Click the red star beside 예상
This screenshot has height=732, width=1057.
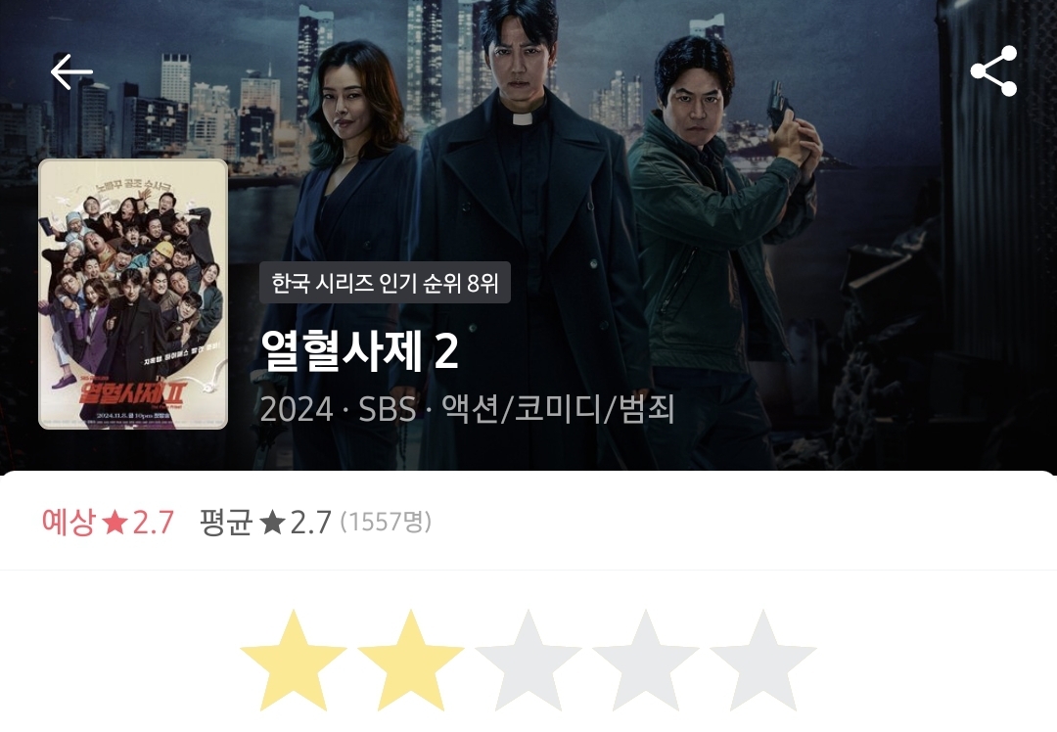click(x=115, y=523)
